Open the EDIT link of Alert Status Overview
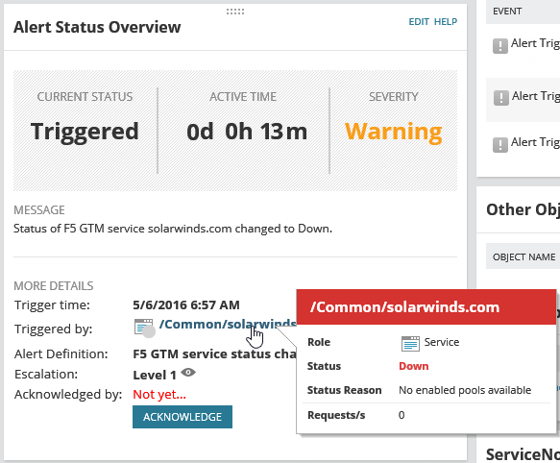 click(x=419, y=22)
